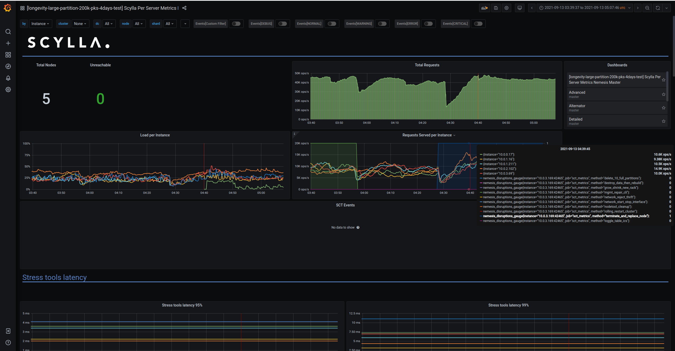Star the Alternator dashboard
Screen dimensions: 675x351
(664, 108)
